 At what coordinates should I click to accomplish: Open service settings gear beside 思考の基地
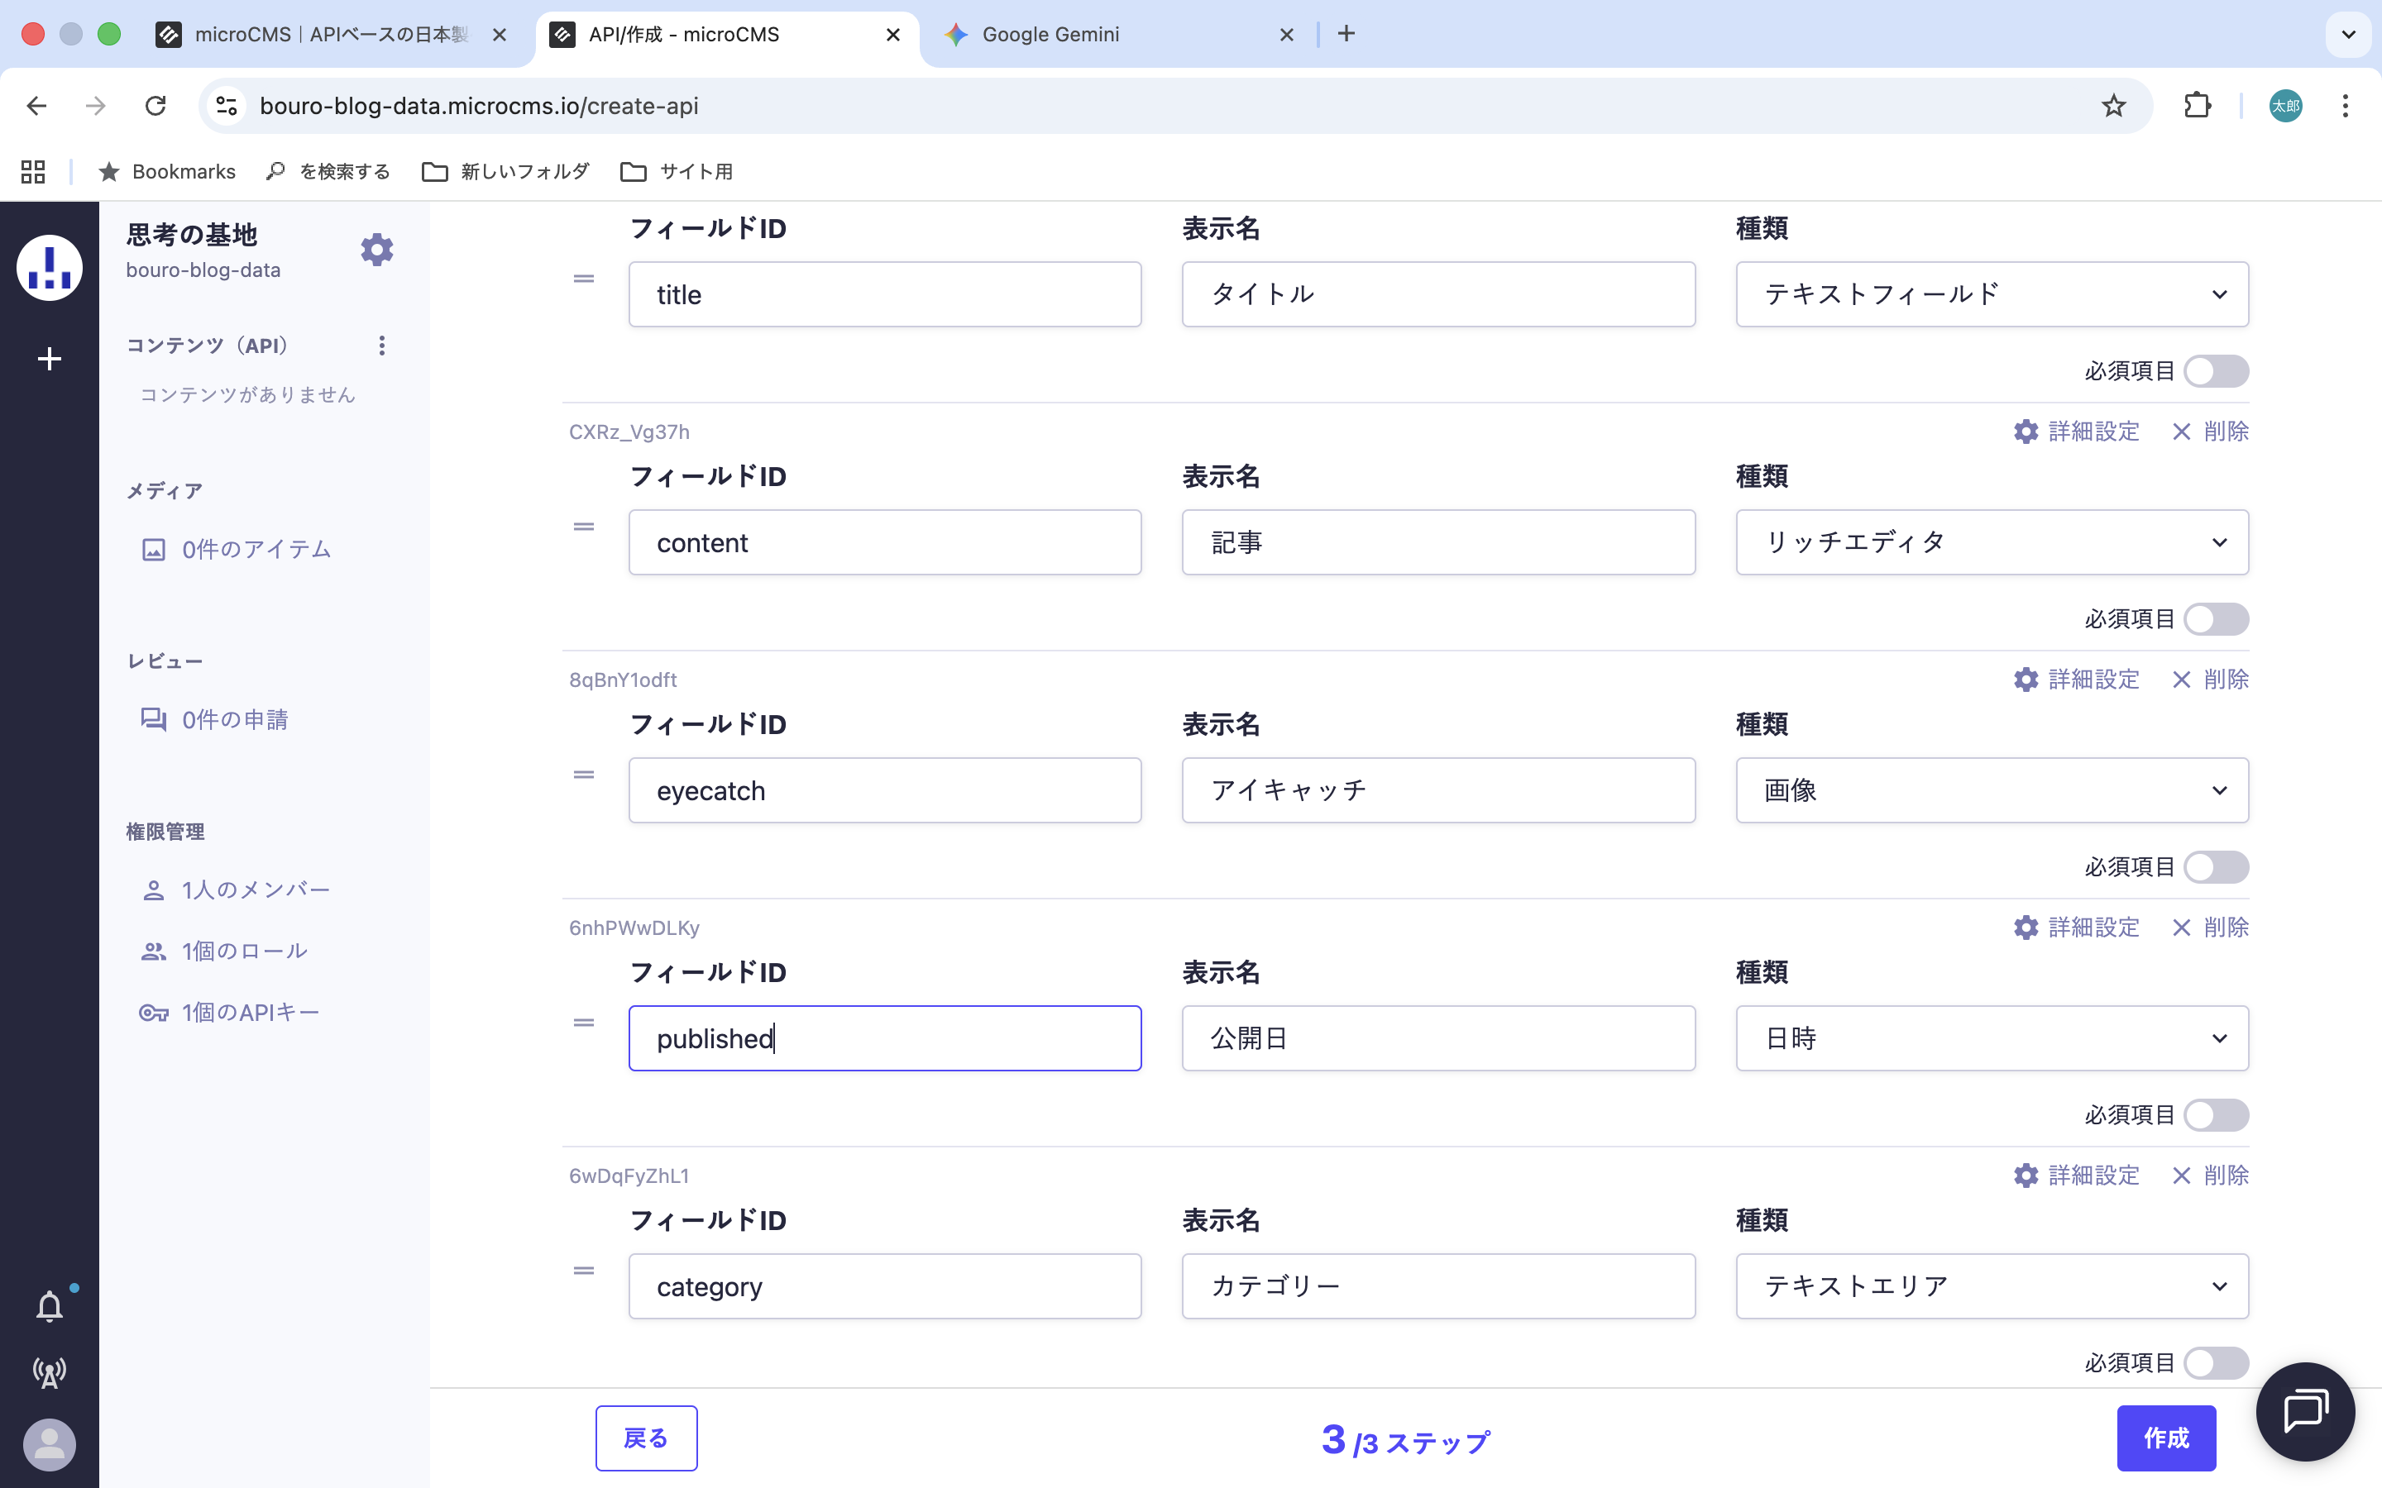tap(376, 250)
